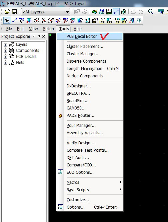
Task: Choose Cluster Placement... menu entry
Action: pos(90,47)
